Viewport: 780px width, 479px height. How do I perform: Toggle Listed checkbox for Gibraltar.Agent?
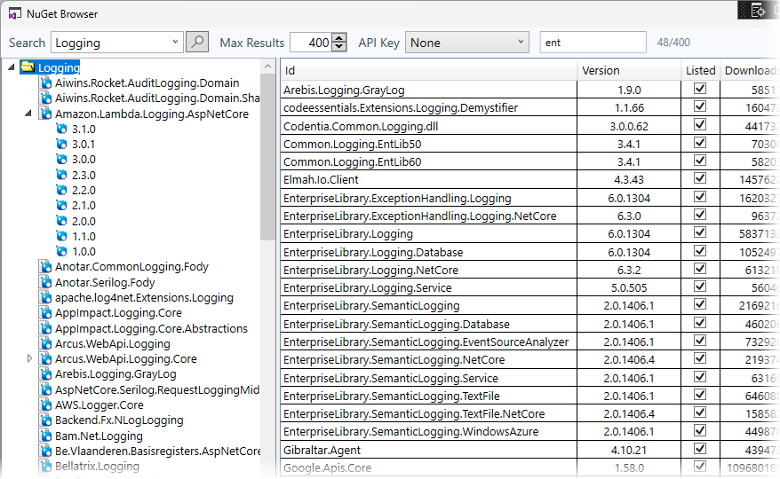(x=700, y=449)
